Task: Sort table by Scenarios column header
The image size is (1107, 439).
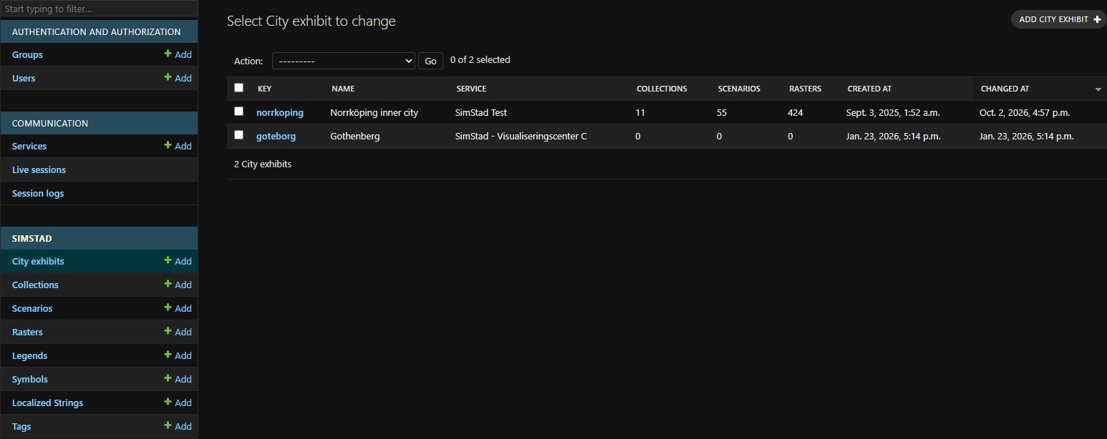Action: click(739, 89)
